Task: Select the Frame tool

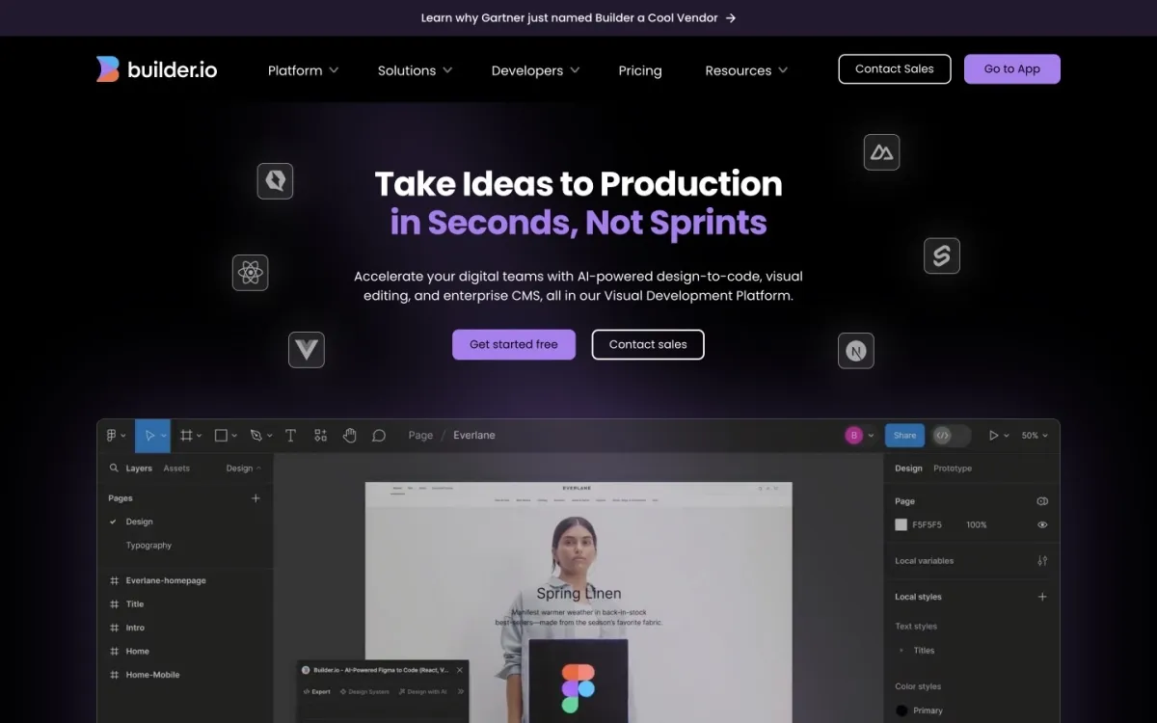Action: pyautogui.click(x=186, y=435)
